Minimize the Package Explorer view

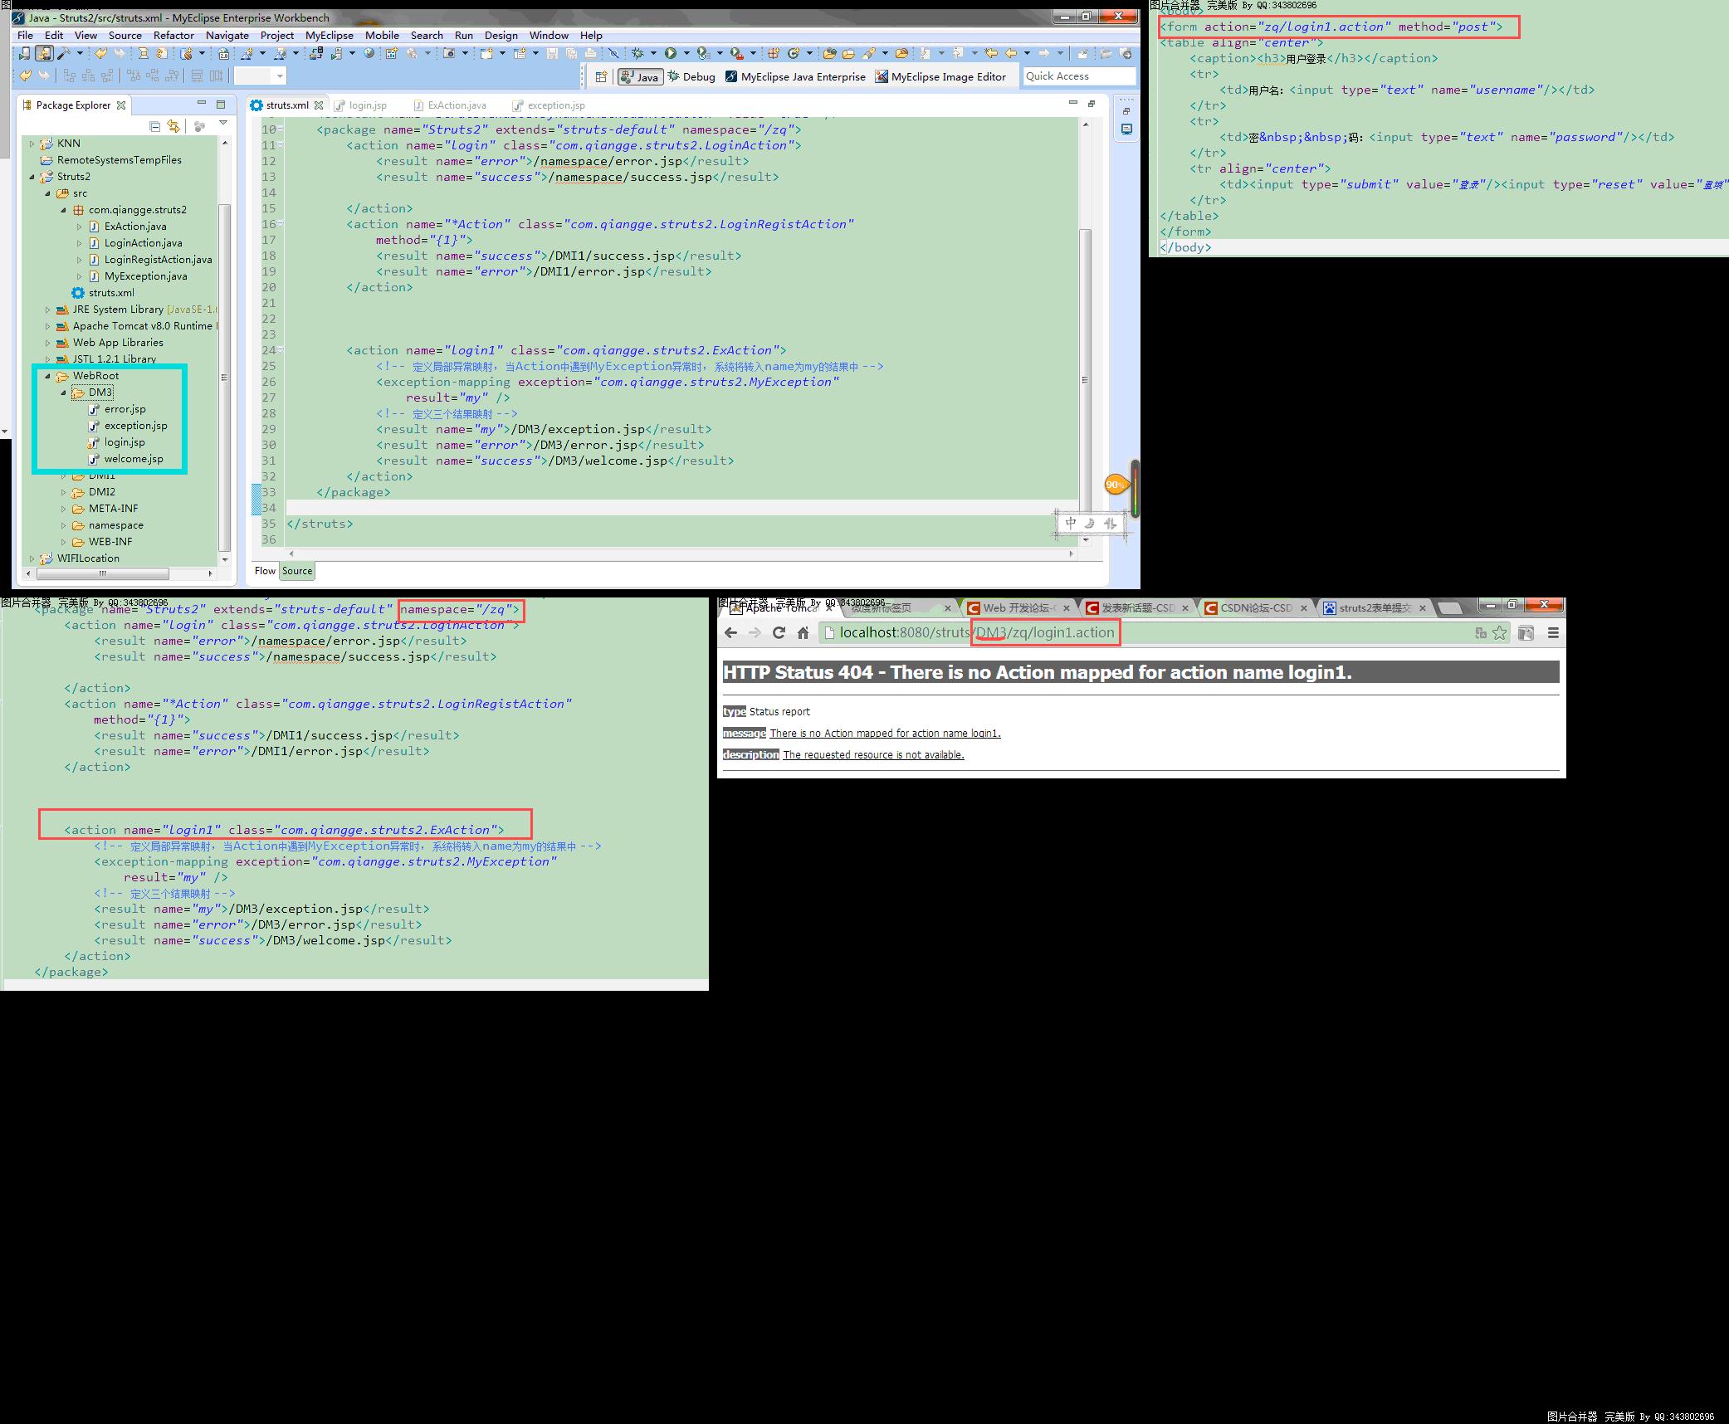201,104
